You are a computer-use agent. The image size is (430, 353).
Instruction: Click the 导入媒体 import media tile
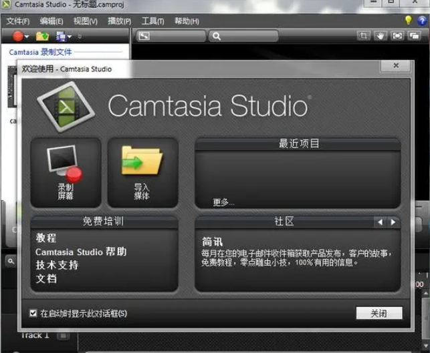coord(142,173)
